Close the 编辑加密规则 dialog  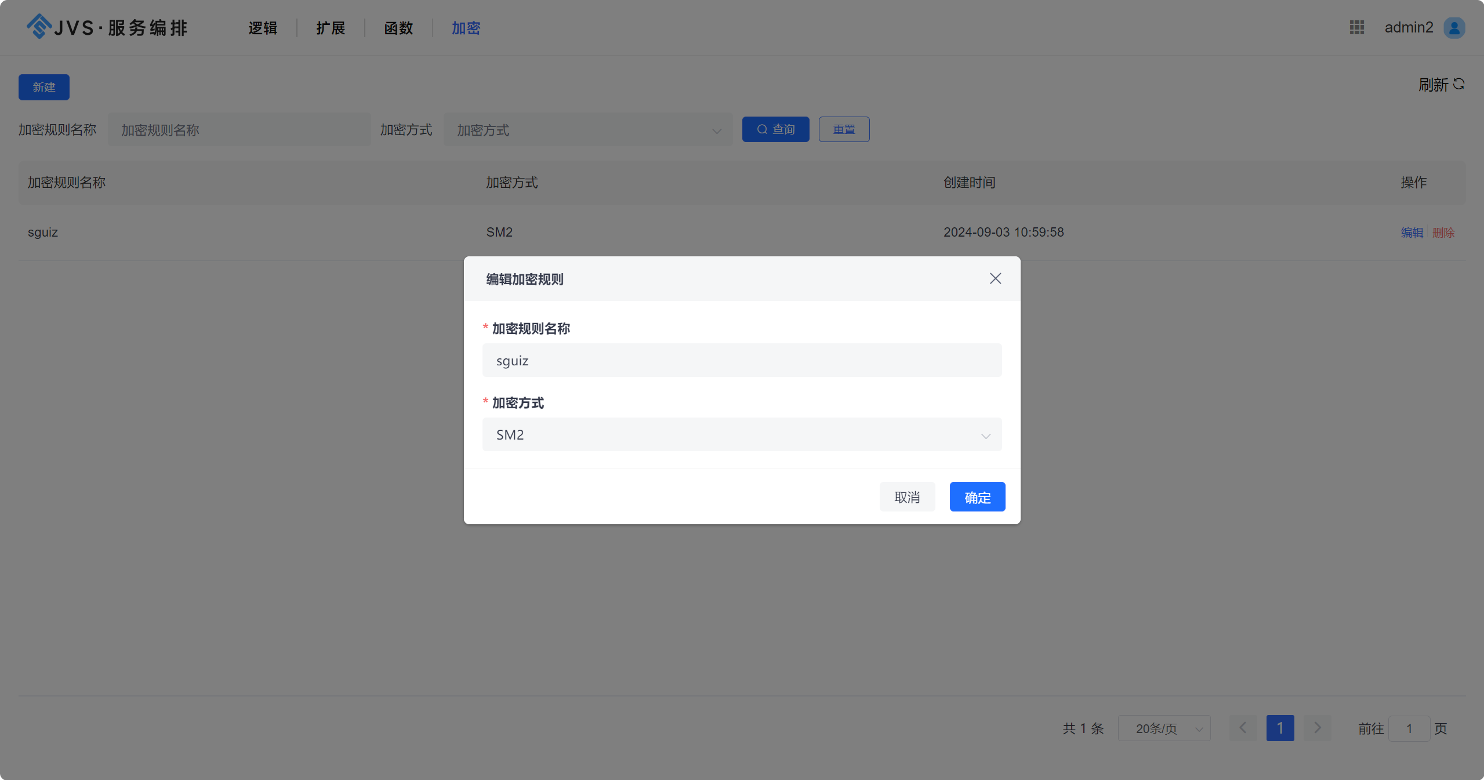coord(995,278)
